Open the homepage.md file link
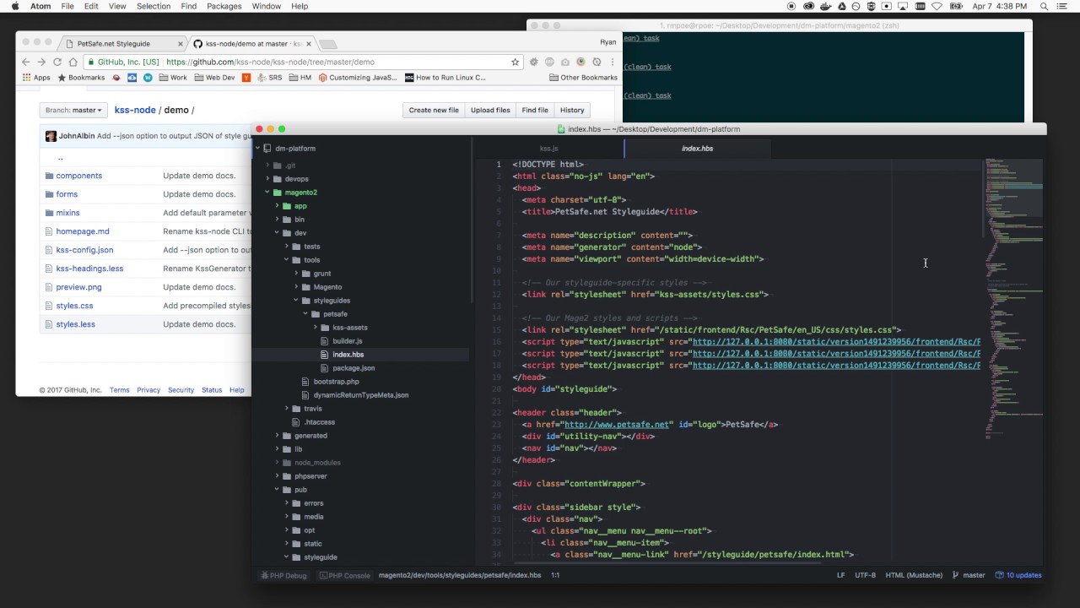The image size is (1080, 608). pos(83,231)
